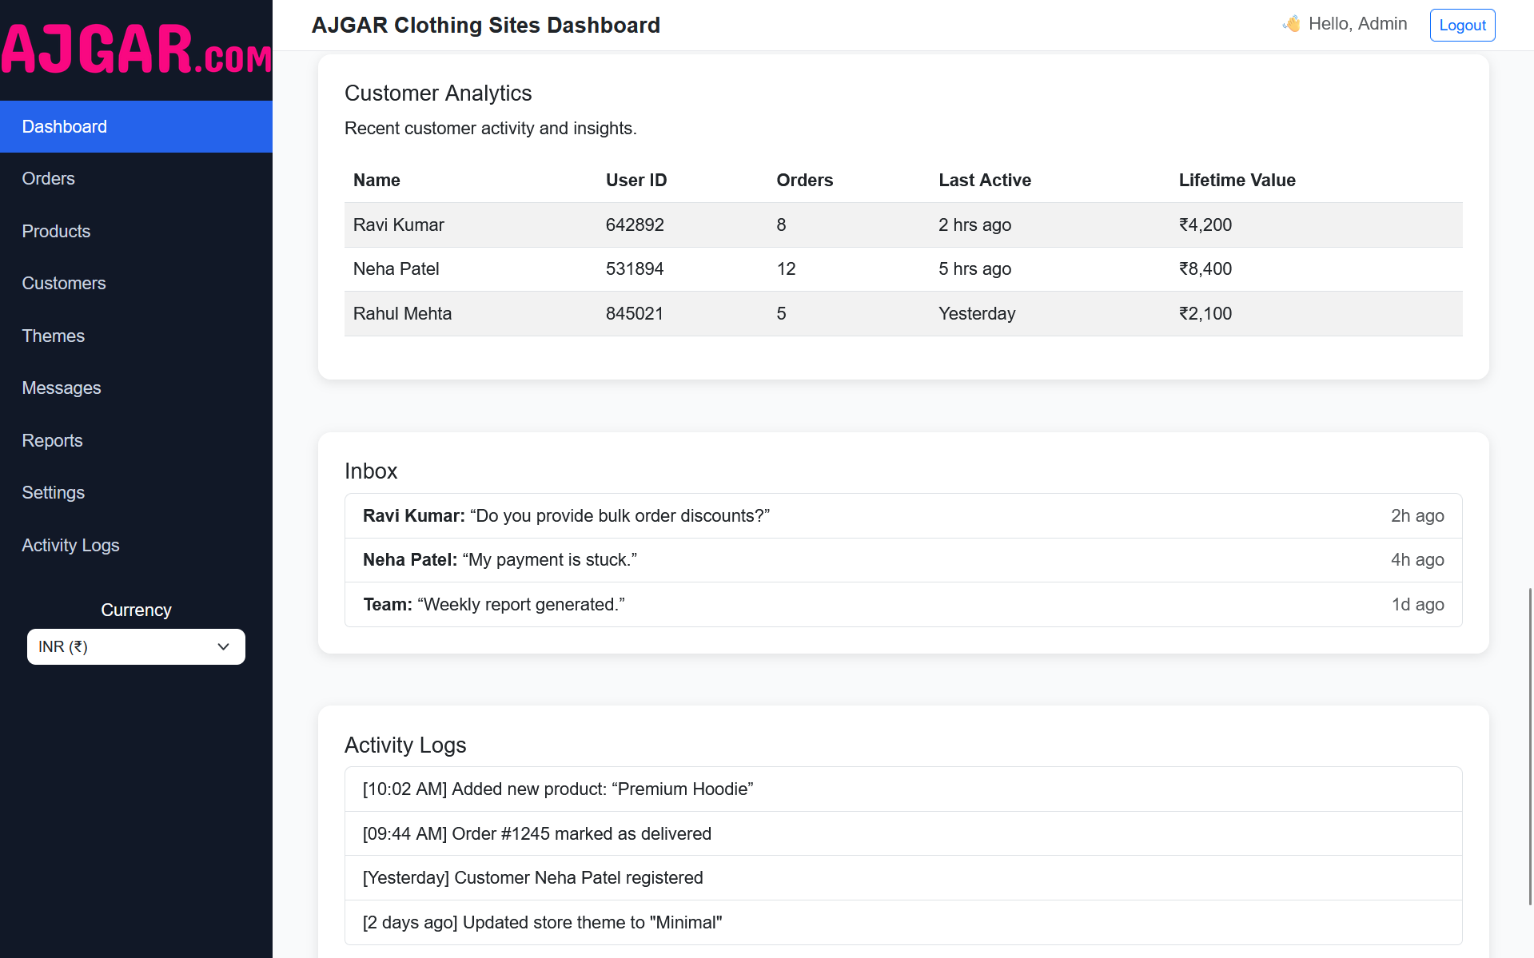This screenshot has width=1534, height=958.
Task: Click the page vertical scrollbar
Action: point(1529,746)
